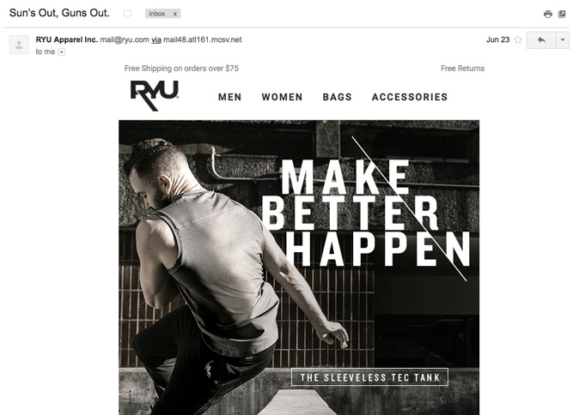Click sender name RYU Apparel Inc.
This screenshot has width=579, height=415.
click(66, 39)
